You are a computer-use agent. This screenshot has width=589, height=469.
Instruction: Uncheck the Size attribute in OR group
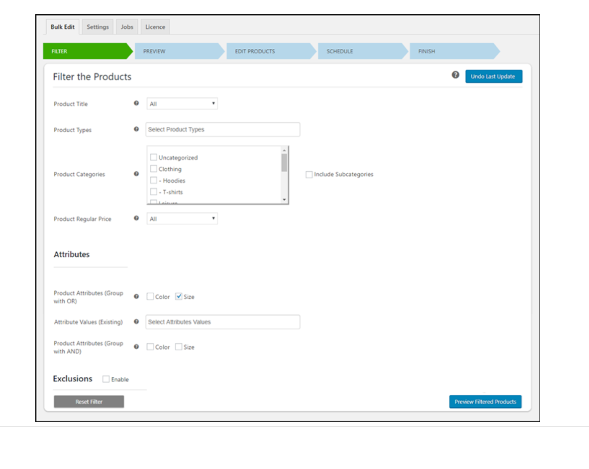178,297
